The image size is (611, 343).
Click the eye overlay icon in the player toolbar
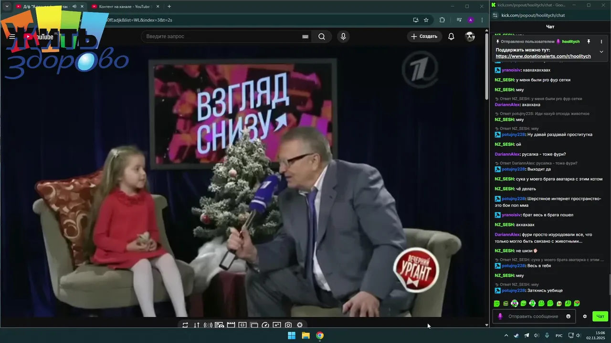click(220, 325)
